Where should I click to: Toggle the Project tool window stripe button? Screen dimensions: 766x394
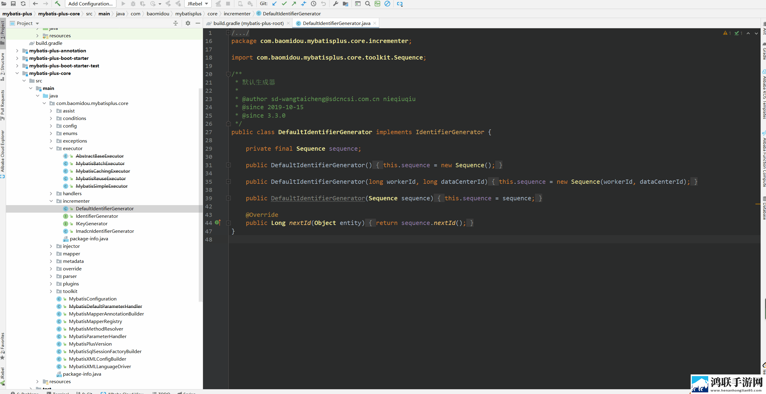click(3, 32)
